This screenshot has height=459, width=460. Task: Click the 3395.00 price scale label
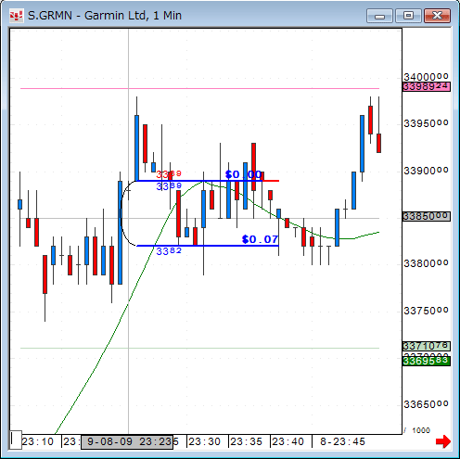(426, 123)
